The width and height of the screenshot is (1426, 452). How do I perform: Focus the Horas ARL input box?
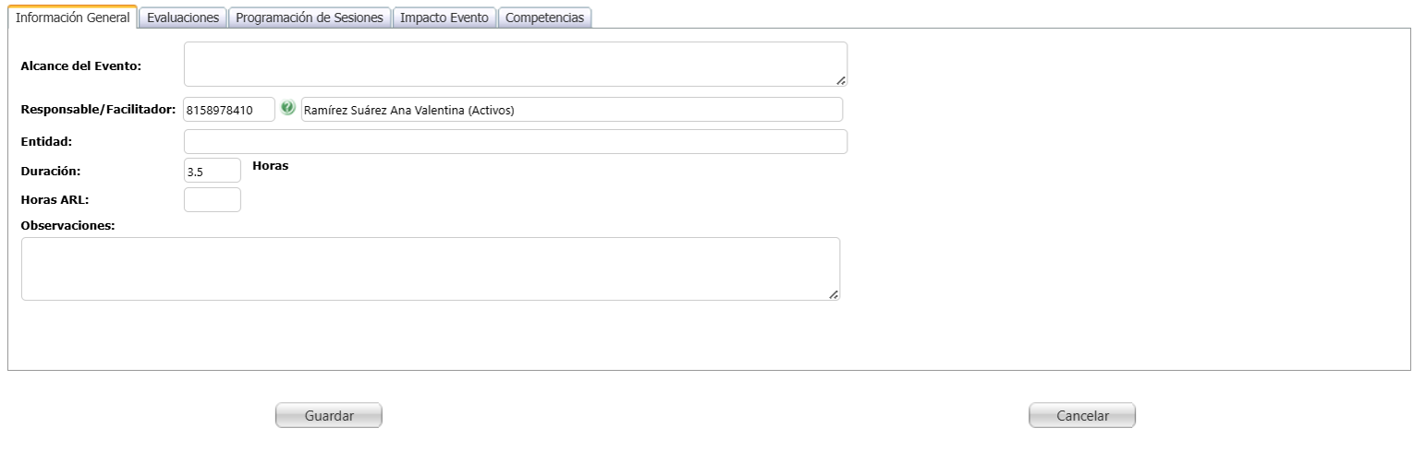click(212, 200)
